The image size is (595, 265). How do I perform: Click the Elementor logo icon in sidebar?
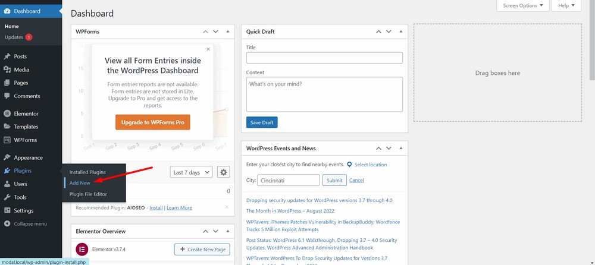(x=7, y=113)
